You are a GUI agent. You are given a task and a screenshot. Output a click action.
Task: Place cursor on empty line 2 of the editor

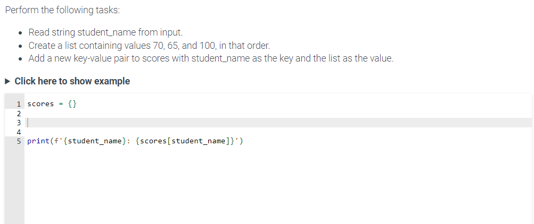(x=278, y=114)
